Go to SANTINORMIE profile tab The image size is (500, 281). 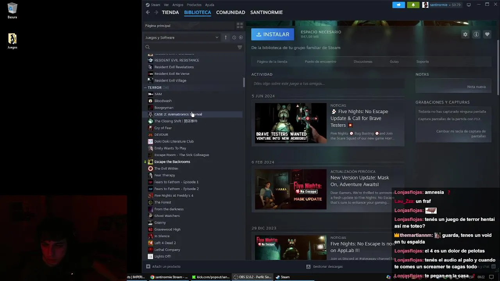pos(266,12)
